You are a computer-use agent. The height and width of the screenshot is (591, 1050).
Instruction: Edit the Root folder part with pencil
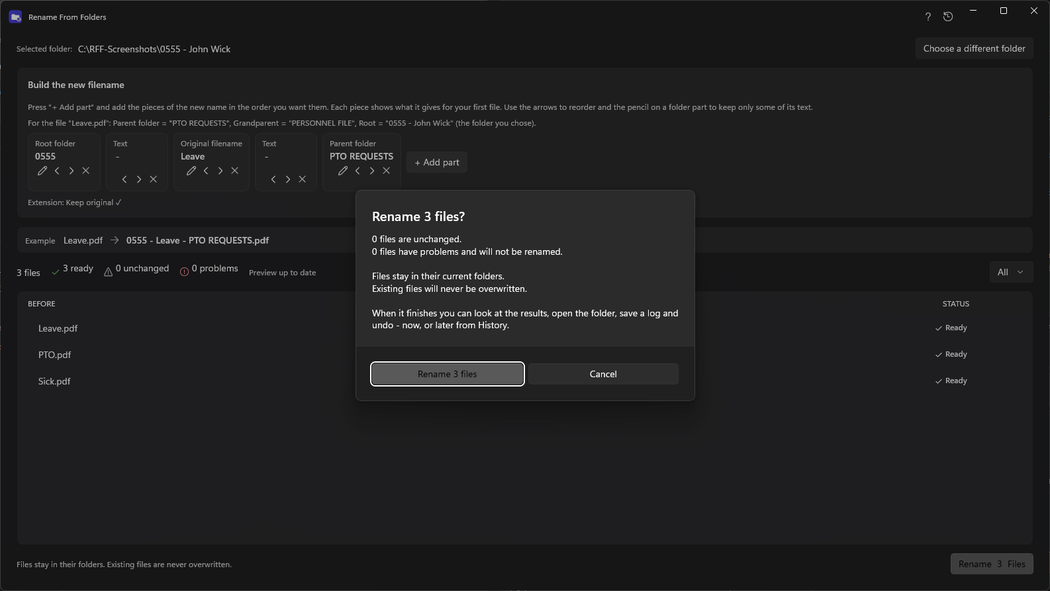[x=42, y=171]
